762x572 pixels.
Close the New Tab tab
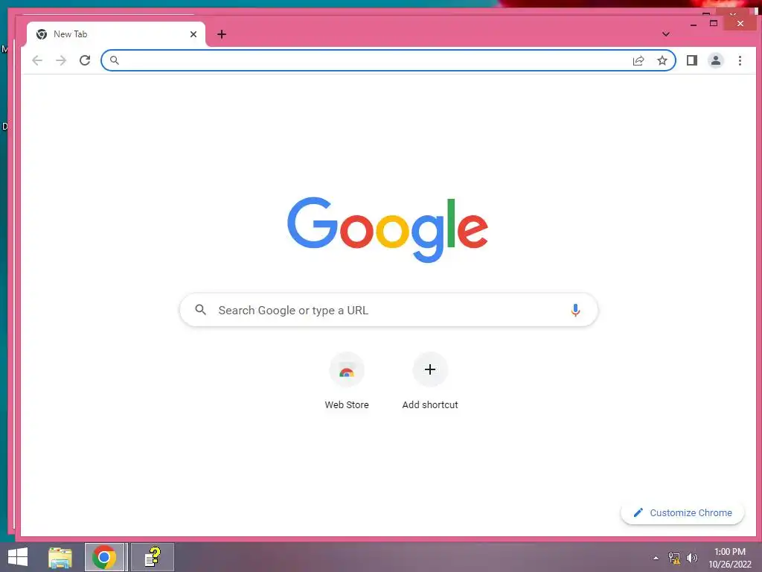click(193, 34)
